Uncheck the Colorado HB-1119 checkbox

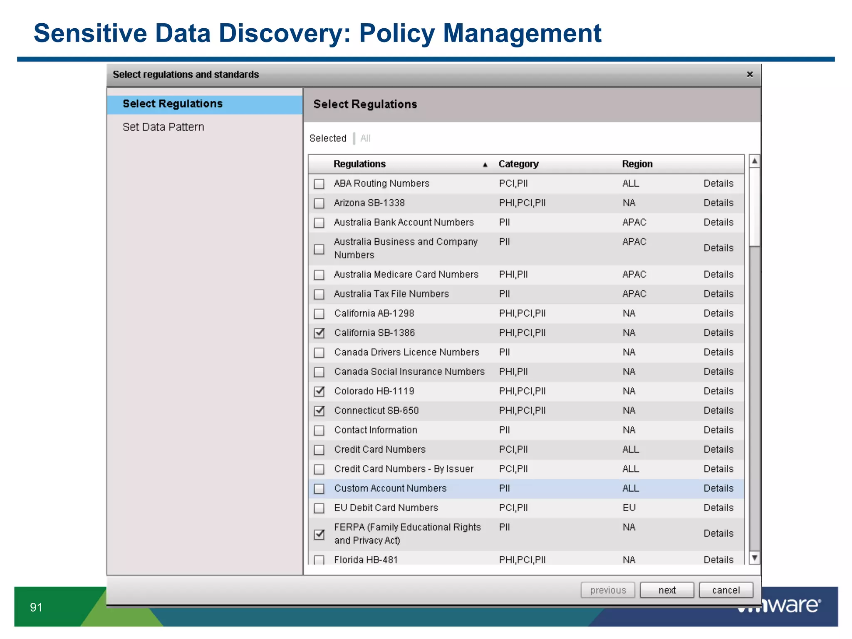[x=319, y=391]
